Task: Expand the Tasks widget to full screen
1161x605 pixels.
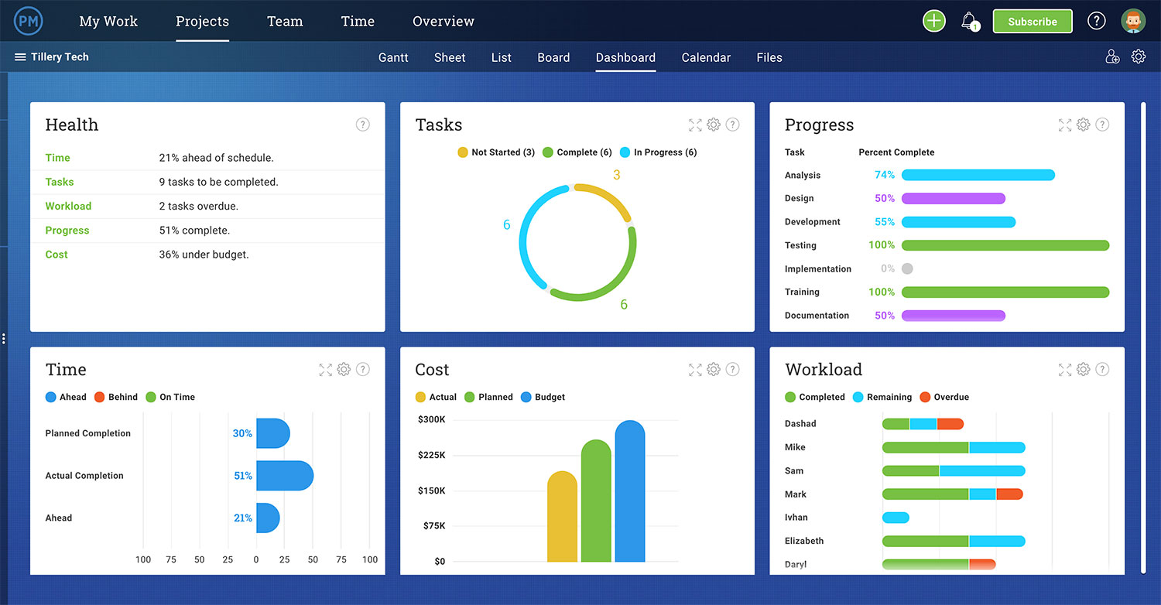Action: (x=694, y=124)
